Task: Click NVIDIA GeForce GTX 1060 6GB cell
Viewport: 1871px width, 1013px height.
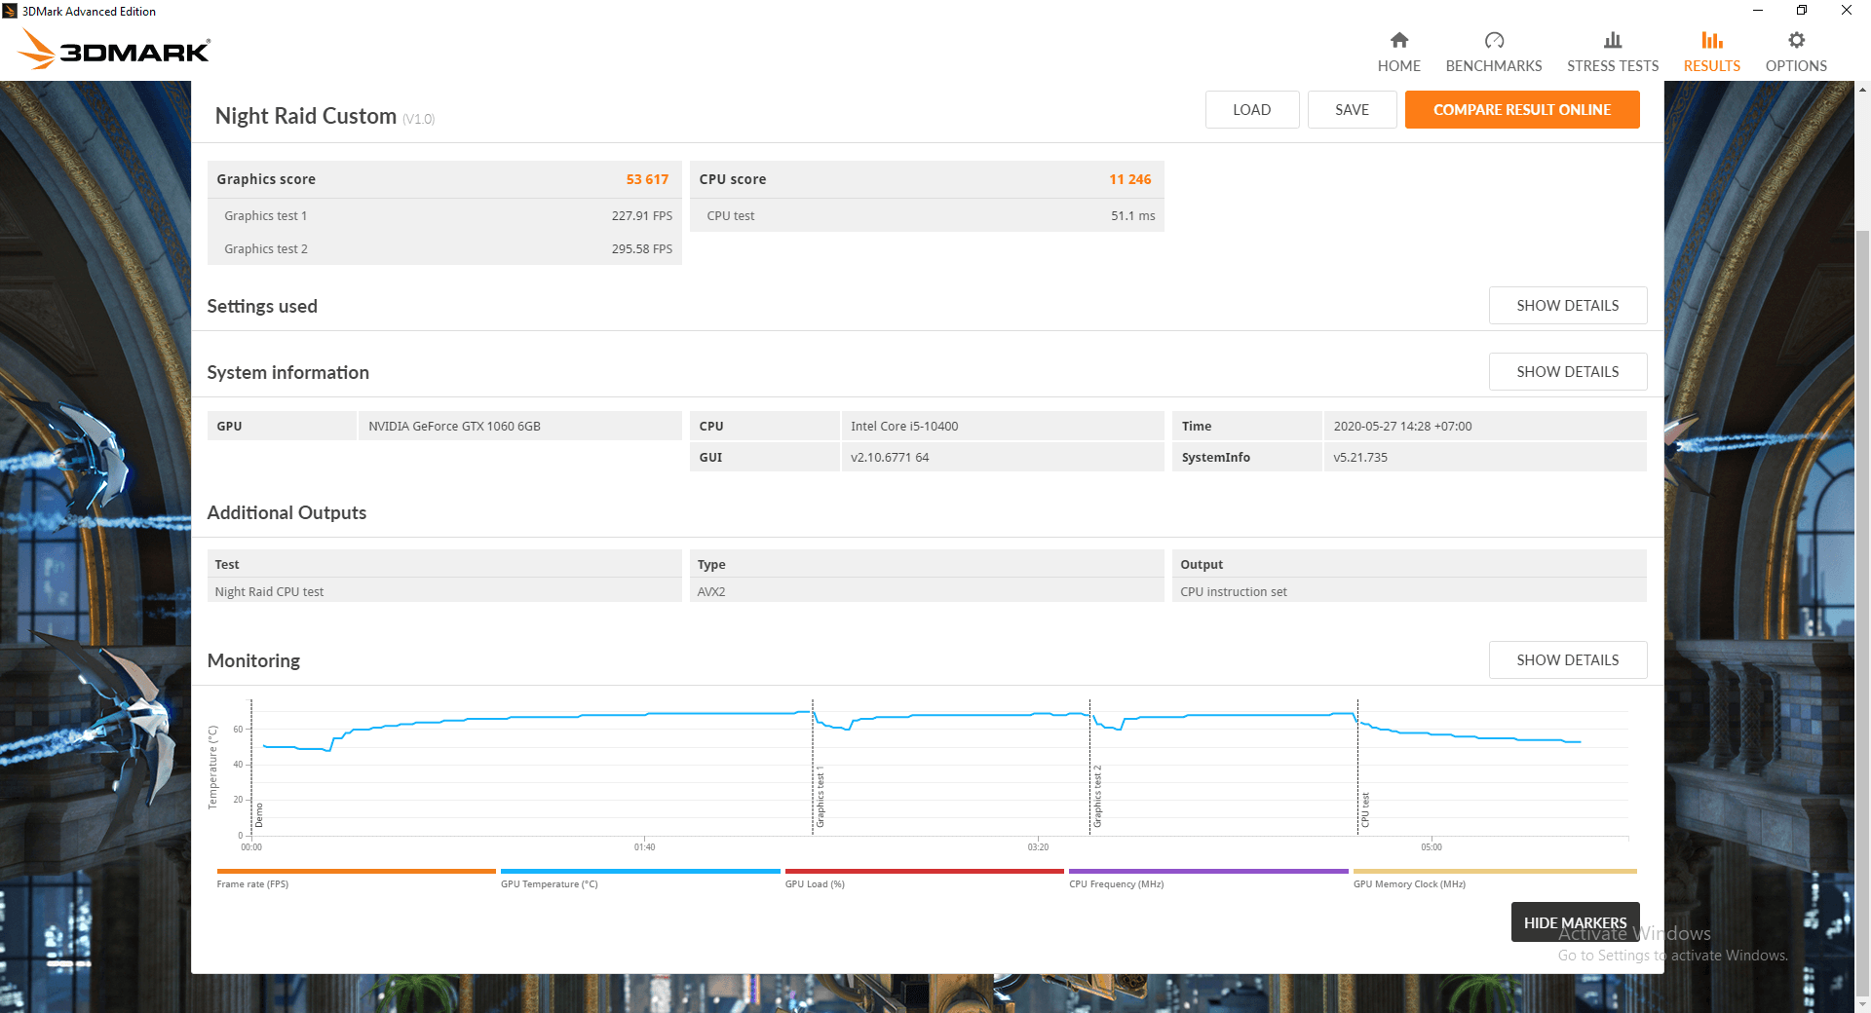Action: tap(519, 426)
